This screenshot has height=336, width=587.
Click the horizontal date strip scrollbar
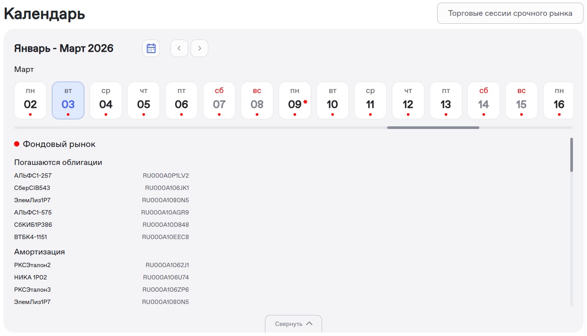[433, 128]
